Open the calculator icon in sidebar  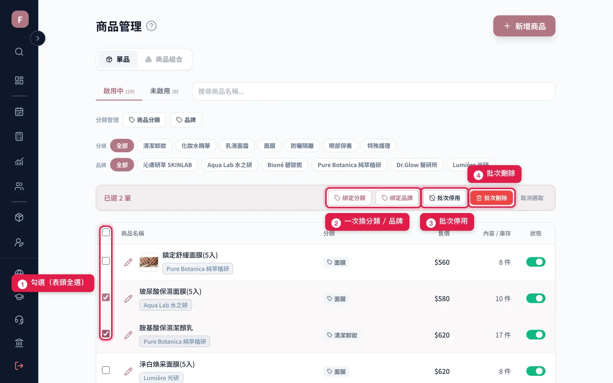pos(19,136)
